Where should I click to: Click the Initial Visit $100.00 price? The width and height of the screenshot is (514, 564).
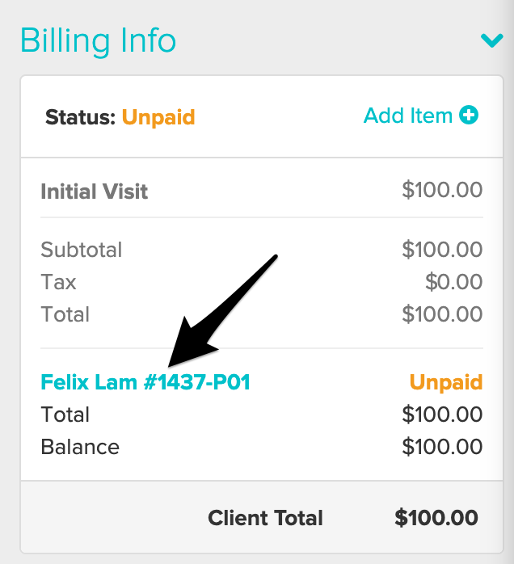pyautogui.click(x=442, y=191)
